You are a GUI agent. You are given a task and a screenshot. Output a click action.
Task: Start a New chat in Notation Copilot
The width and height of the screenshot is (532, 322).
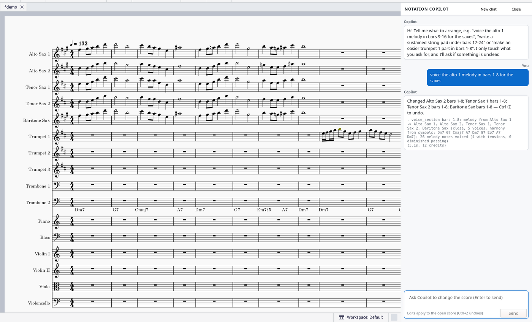point(488,9)
